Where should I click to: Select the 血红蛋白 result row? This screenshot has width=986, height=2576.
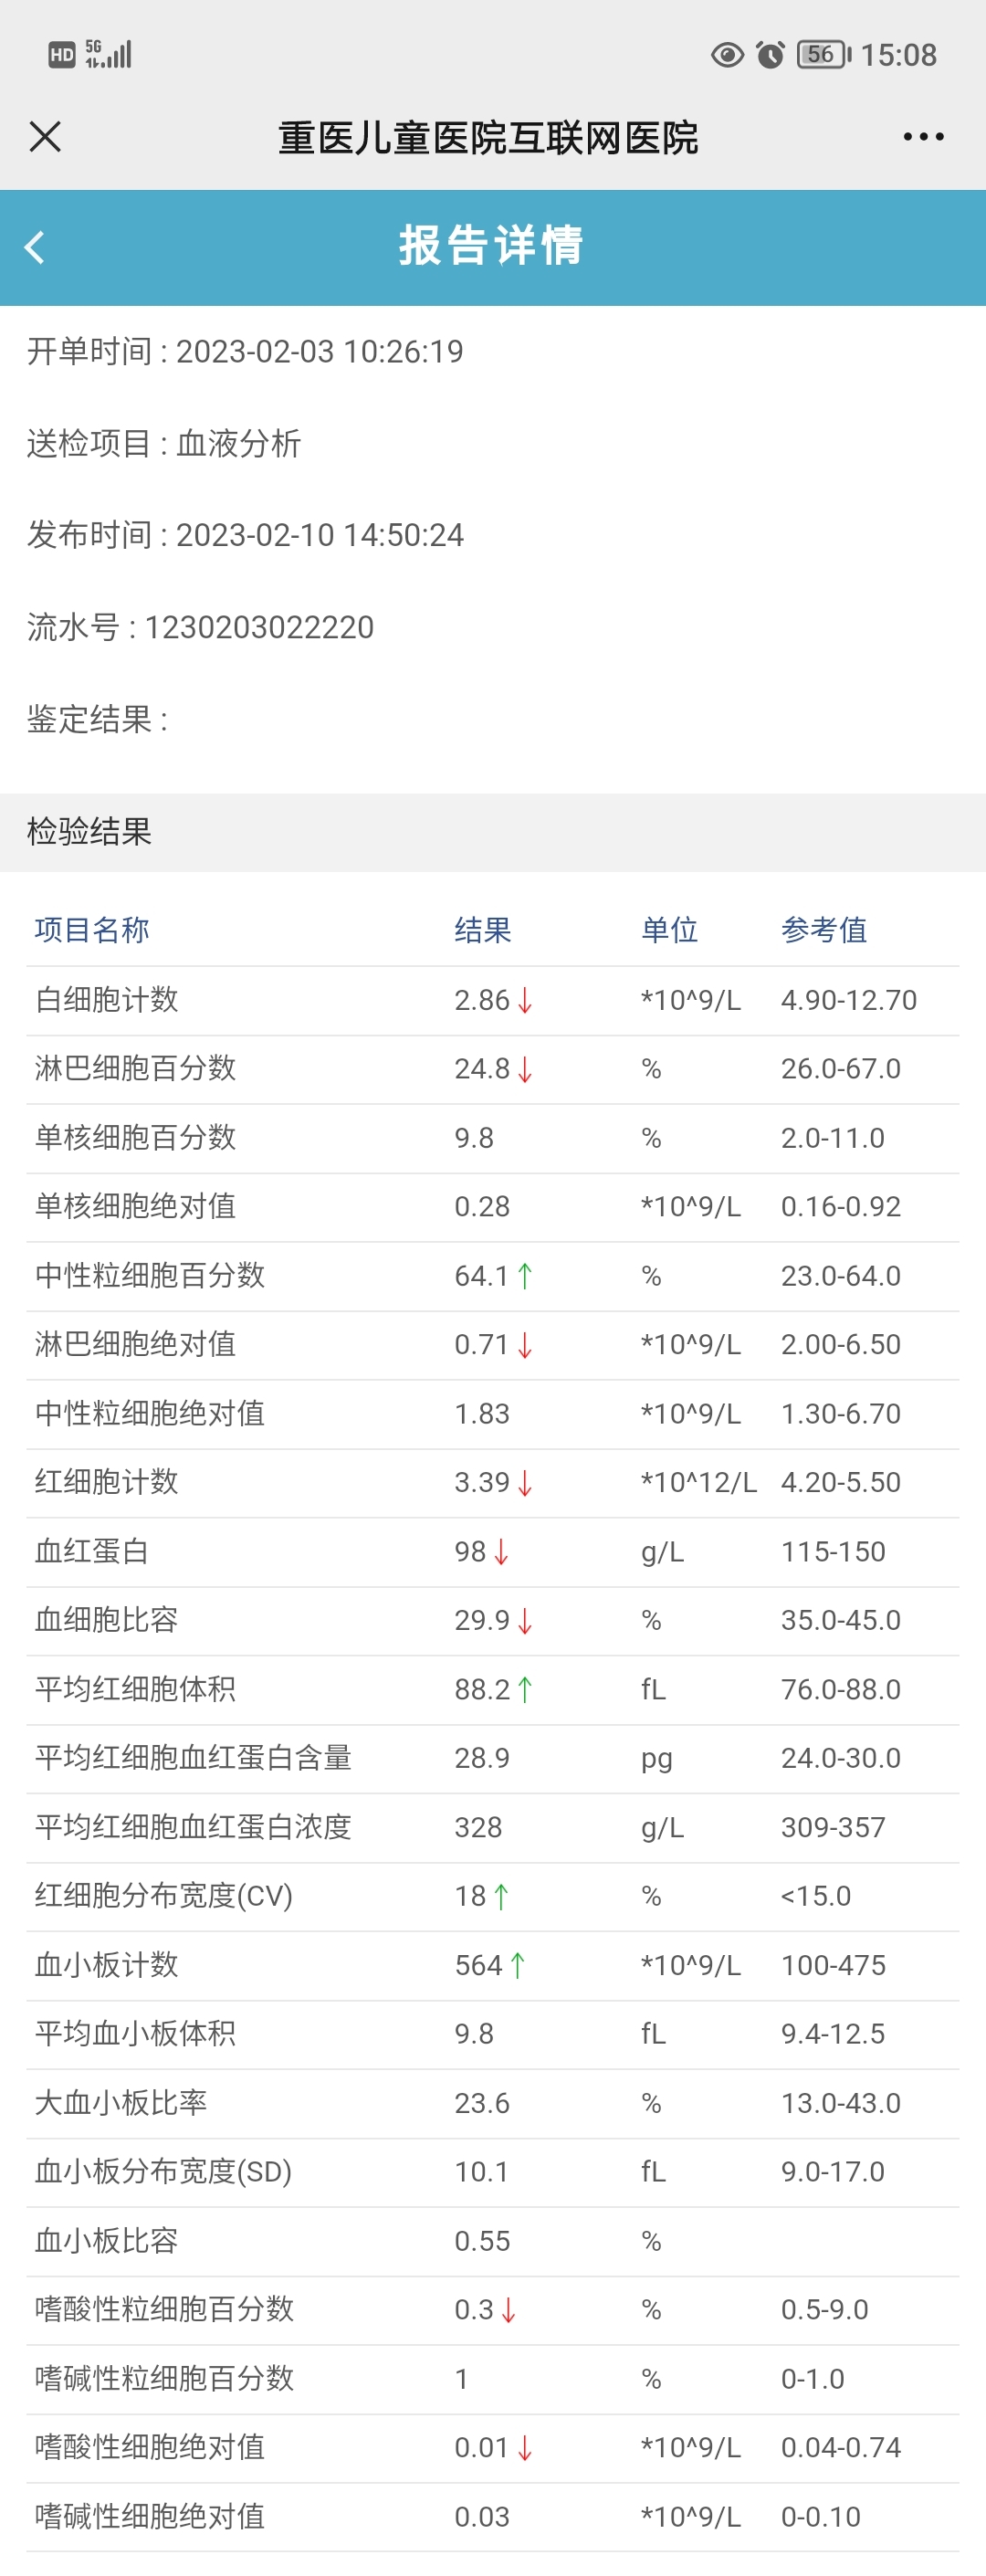point(493,1552)
